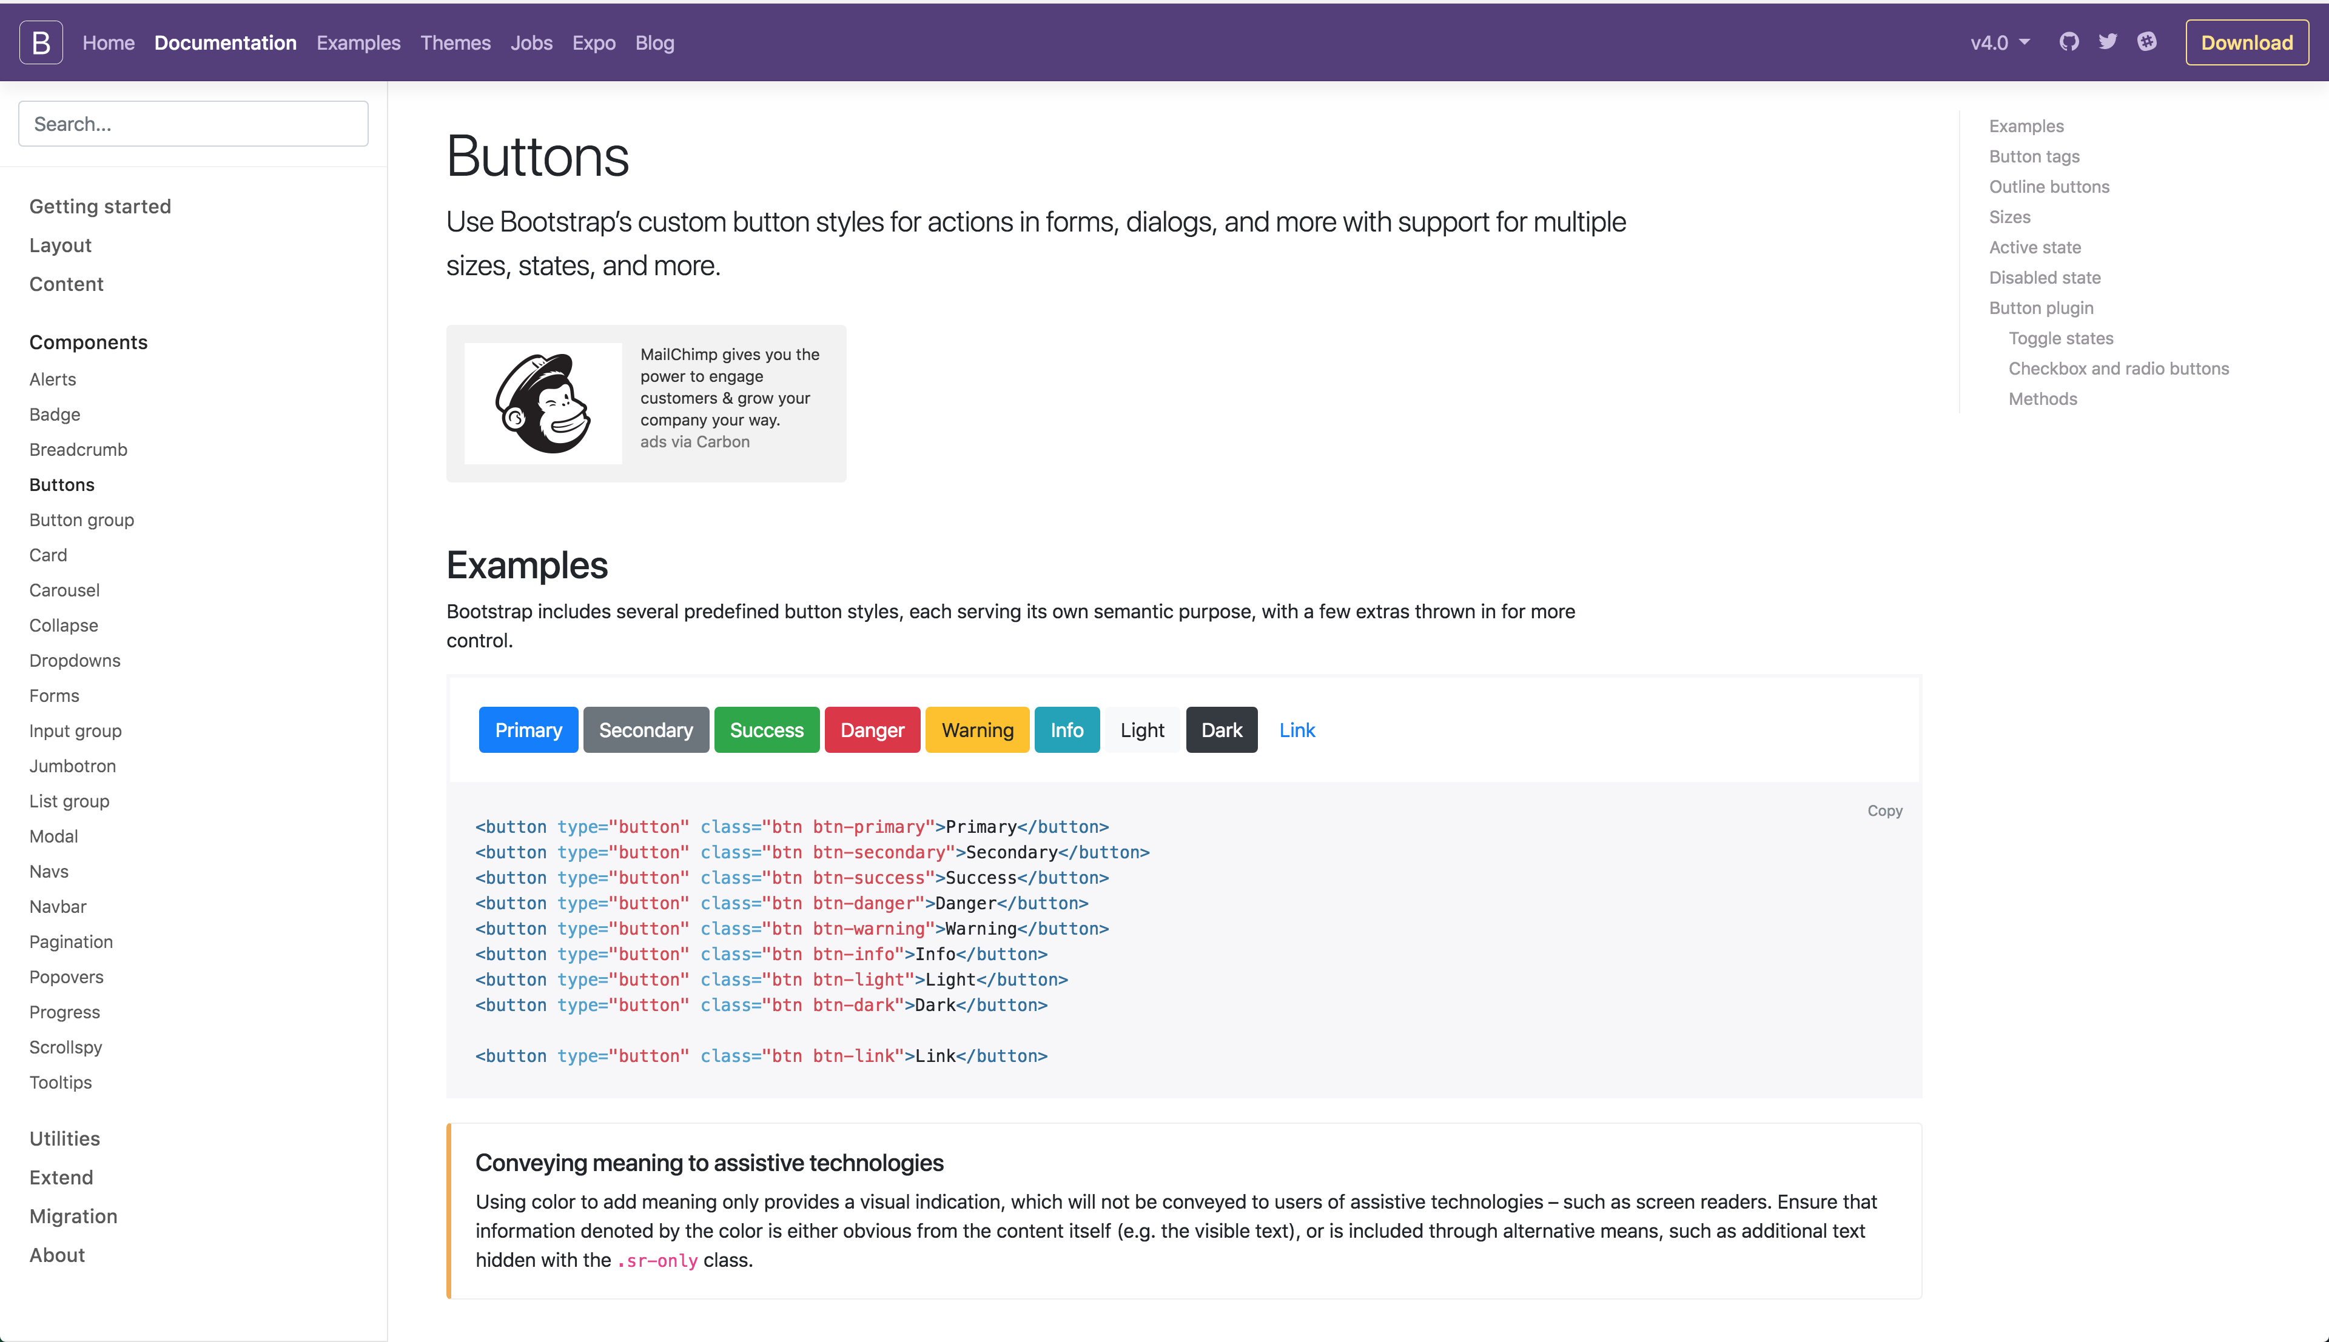Expand the Extend sidebar section

pos(62,1177)
